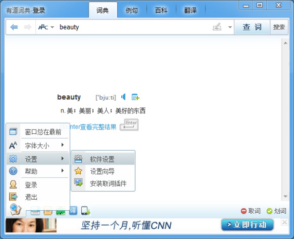Toggle 取词 word capture option
Viewport: 294px width, 239px height.
click(251, 211)
